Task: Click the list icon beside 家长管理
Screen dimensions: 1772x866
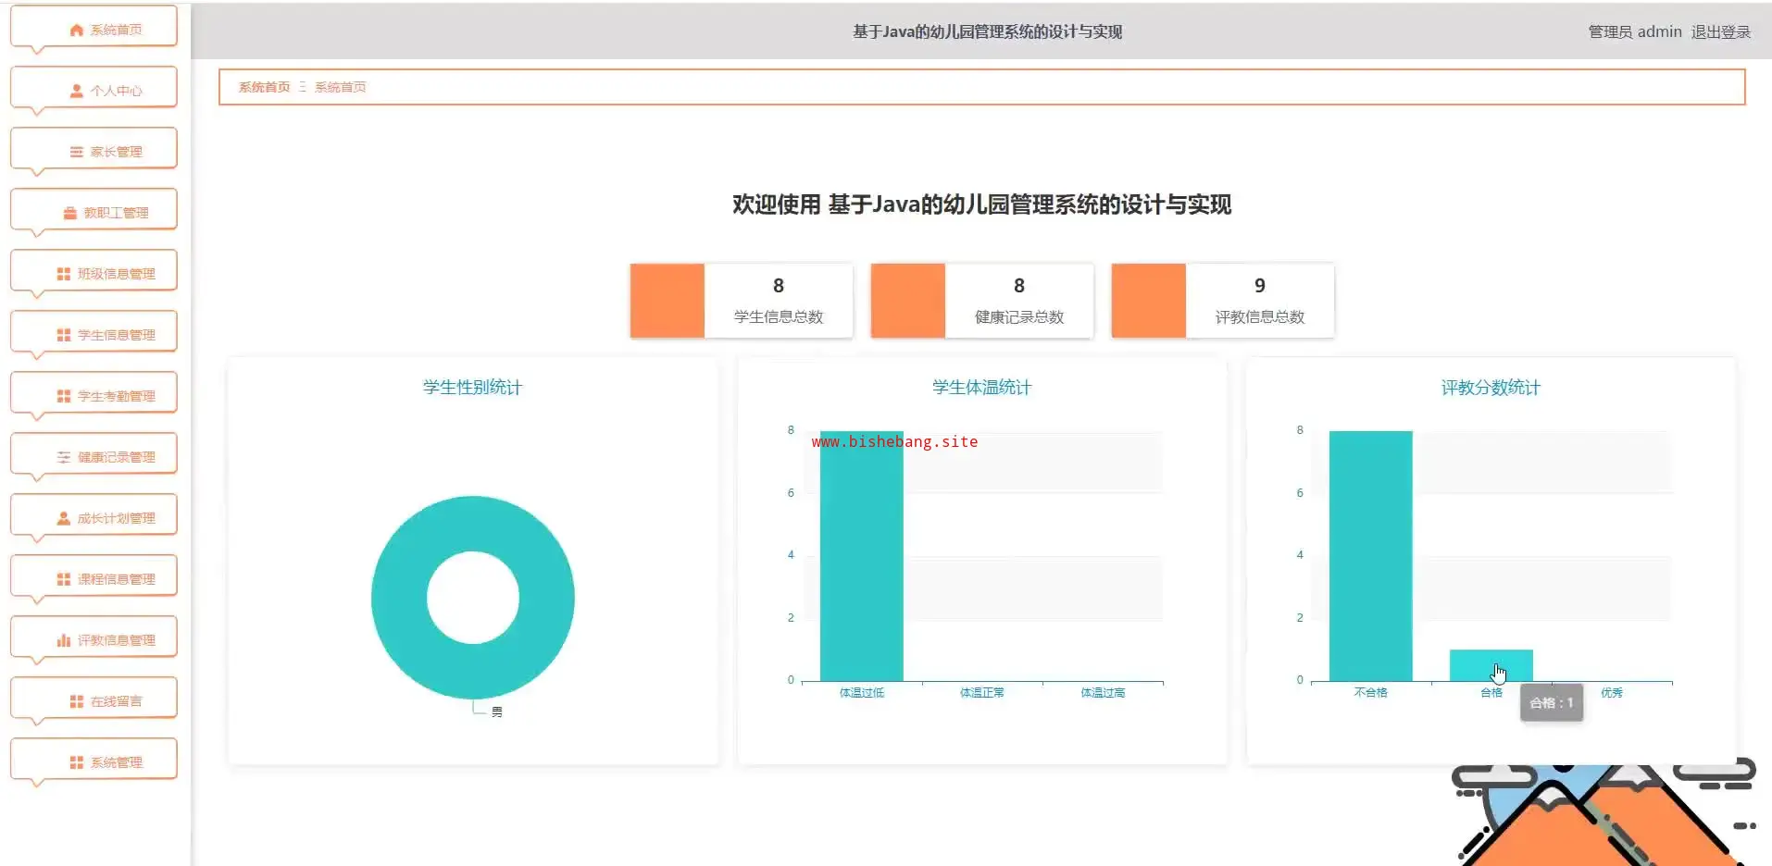Action: (77, 153)
